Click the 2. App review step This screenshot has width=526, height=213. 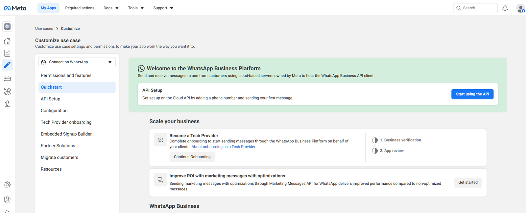392,151
